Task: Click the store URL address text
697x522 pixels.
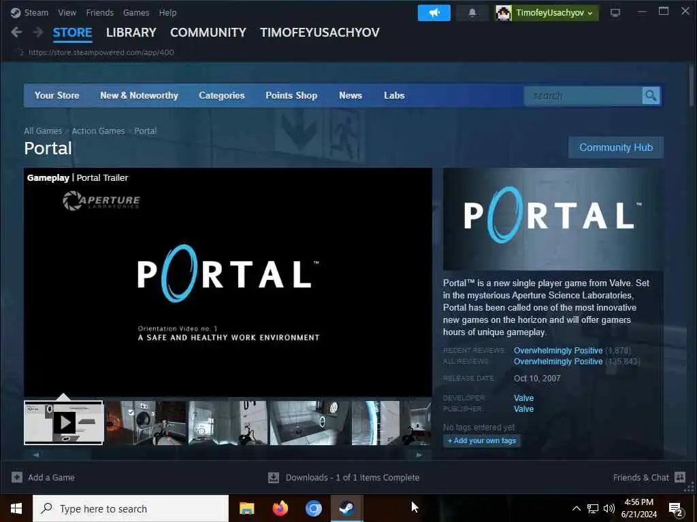Action: [x=101, y=52]
